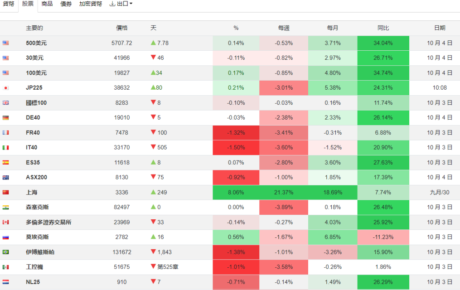Image resolution: width=460 pixels, height=290 pixels.
Task: Sort by the 每月 column header
Action: [x=333, y=28]
